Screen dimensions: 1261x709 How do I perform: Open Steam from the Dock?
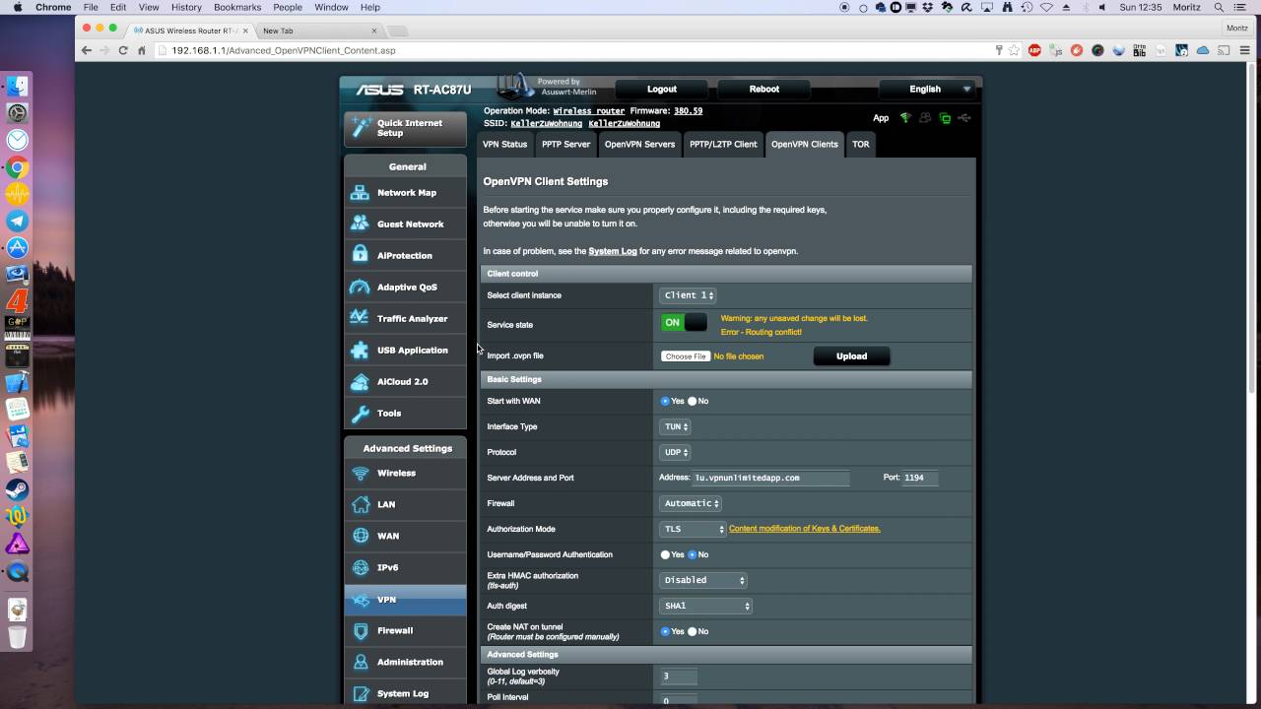(17, 489)
